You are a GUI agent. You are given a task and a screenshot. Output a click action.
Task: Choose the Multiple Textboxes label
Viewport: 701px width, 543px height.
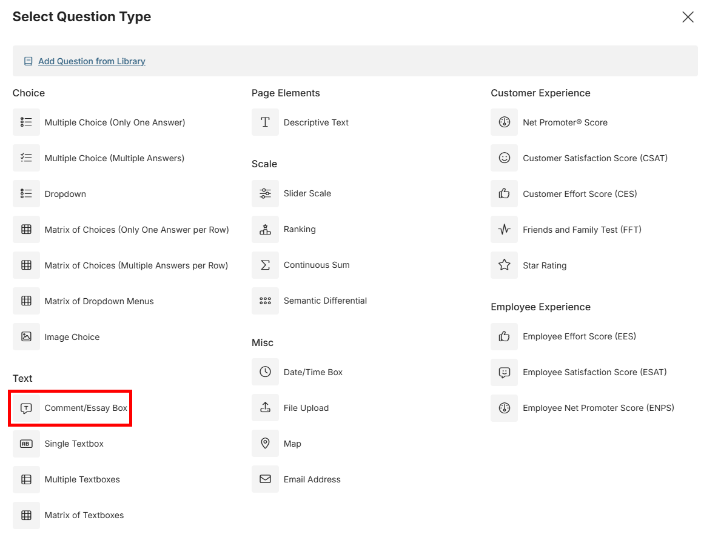point(82,479)
